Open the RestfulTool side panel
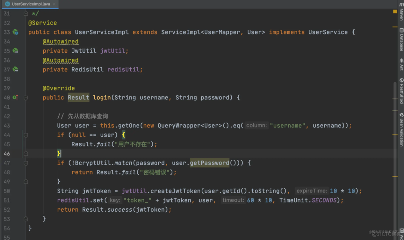404x240 pixels. click(x=401, y=91)
